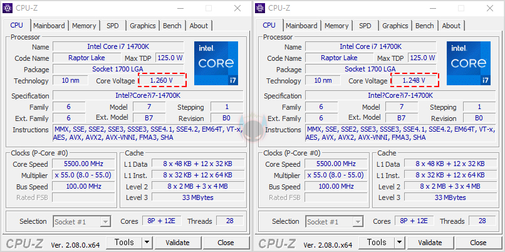Click Raptor Lake code name in right window
The height and width of the screenshot is (252, 505).
coord(339,58)
